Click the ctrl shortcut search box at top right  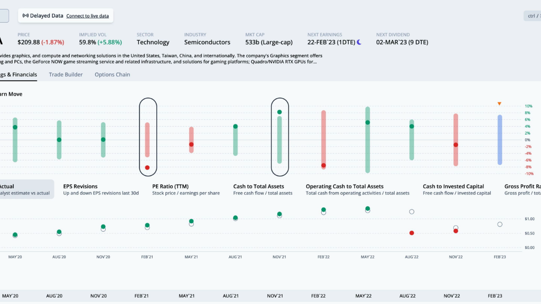pos(531,16)
